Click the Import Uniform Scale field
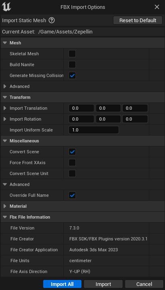165x290 pixels. 94,130
